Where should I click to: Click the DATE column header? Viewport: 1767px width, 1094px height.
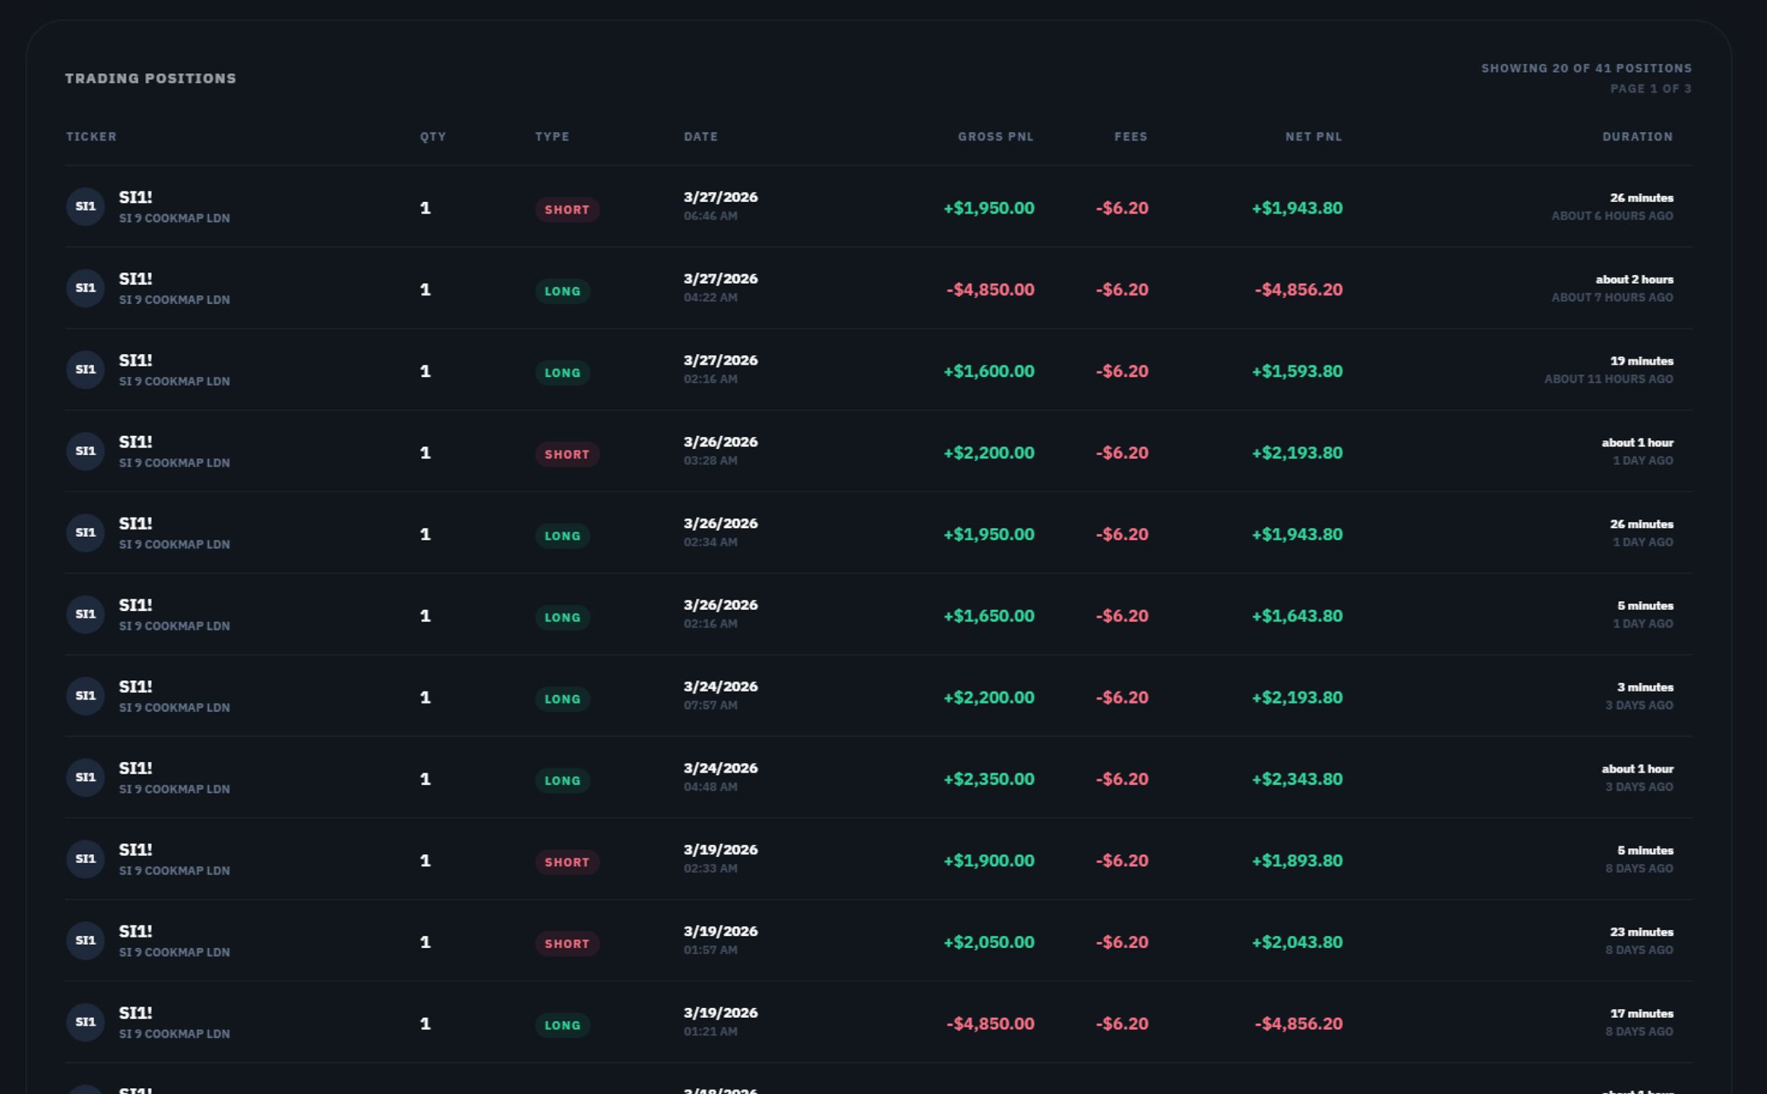(700, 137)
